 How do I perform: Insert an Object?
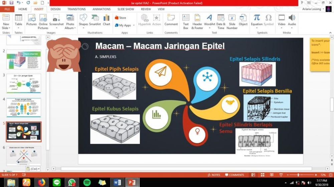[243, 20]
